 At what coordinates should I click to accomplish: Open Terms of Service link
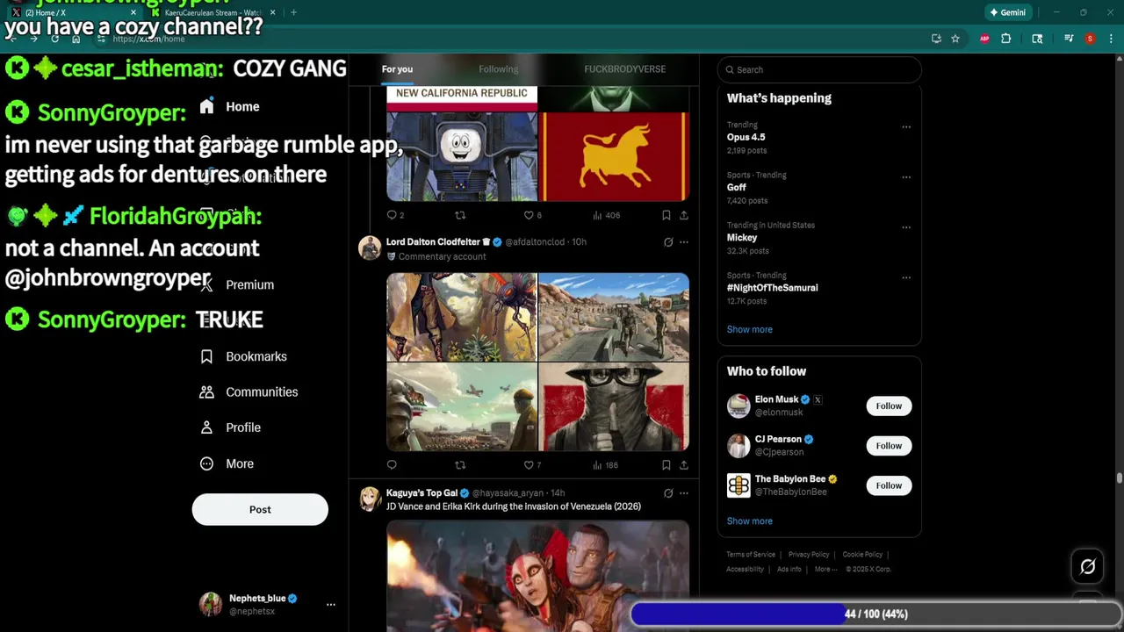[x=751, y=555]
